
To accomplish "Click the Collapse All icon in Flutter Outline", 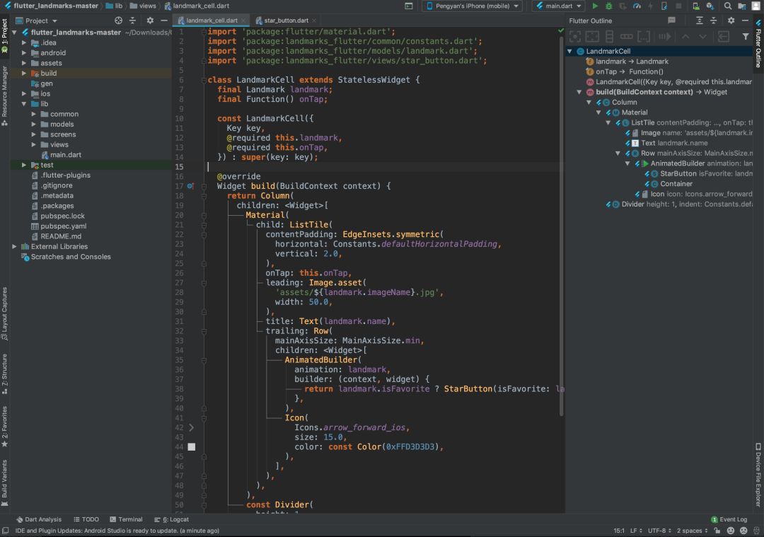I will pos(713,21).
